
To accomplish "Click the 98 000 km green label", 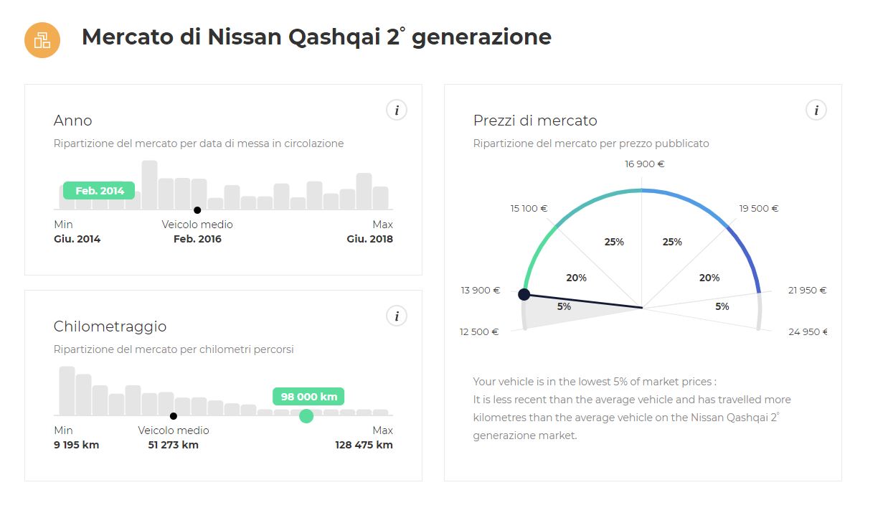I will [309, 397].
